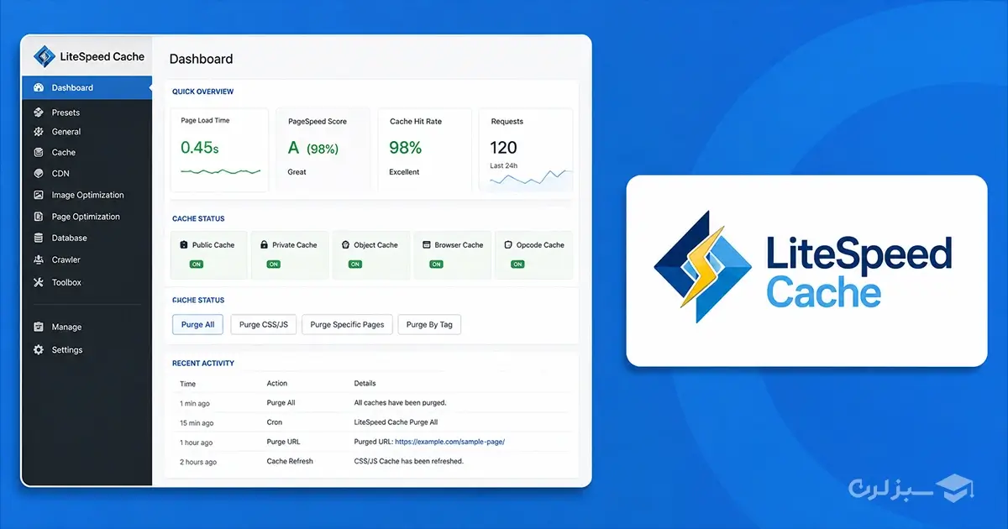Click the Requests 120 value
Image resolution: width=1008 pixels, height=529 pixels.
[503, 149]
